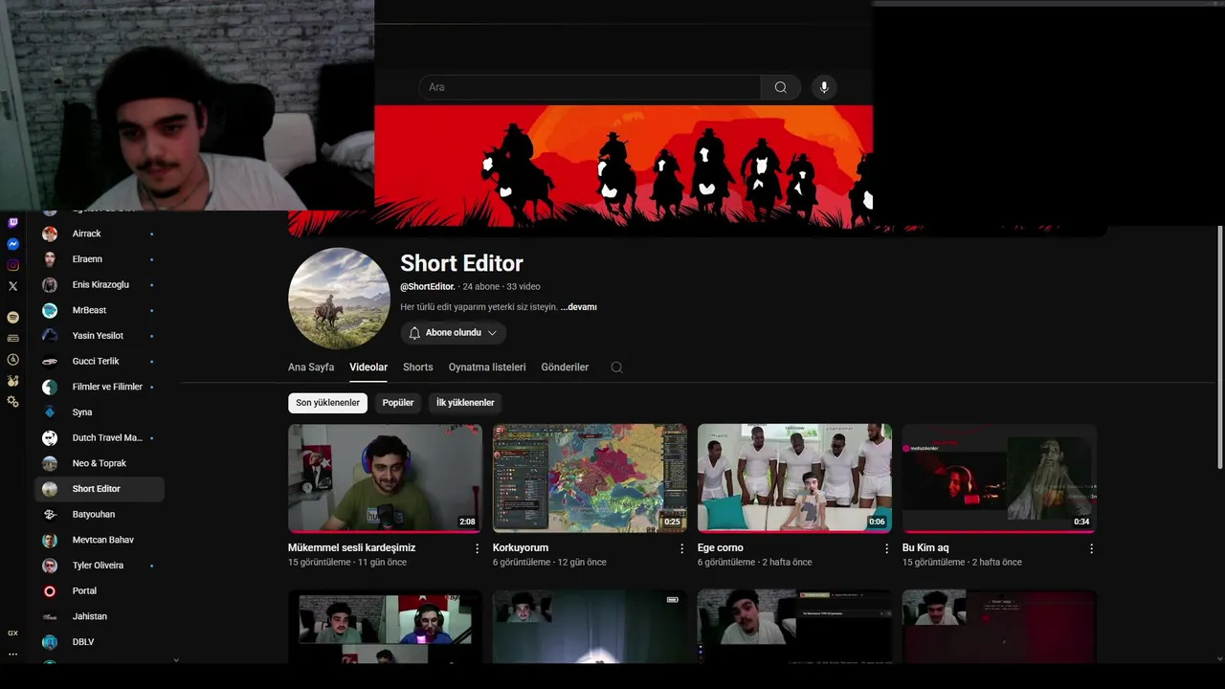The width and height of the screenshot is (1225, 689).
Task: Expand the Abone olundu subscription dropdown
Action: coord(454,333)
